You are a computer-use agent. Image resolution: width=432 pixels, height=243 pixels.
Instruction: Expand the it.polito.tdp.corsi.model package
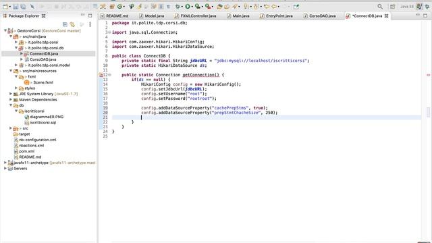click(16, 65)
